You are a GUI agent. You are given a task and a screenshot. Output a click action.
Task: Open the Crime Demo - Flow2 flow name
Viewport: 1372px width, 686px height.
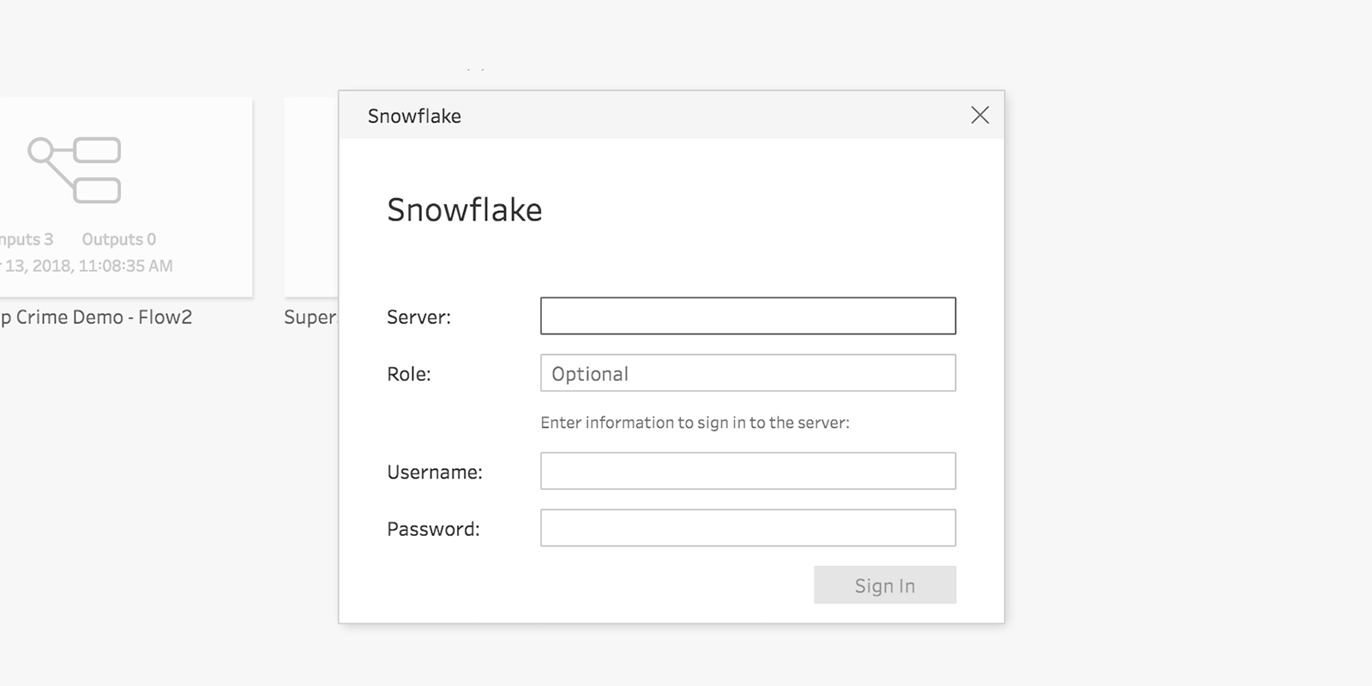point(96,317)
